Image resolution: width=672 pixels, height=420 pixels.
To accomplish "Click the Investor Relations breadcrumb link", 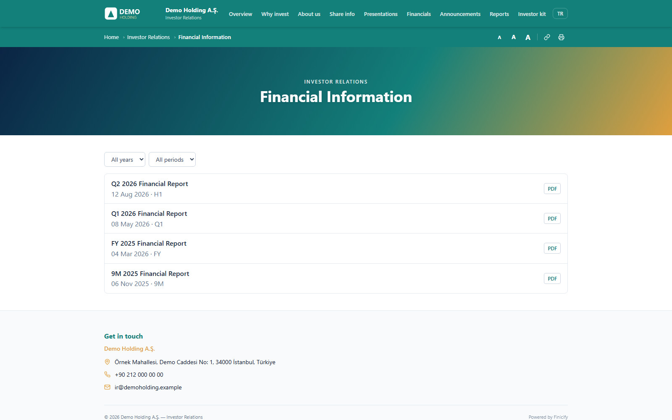I will pos(149,37).
